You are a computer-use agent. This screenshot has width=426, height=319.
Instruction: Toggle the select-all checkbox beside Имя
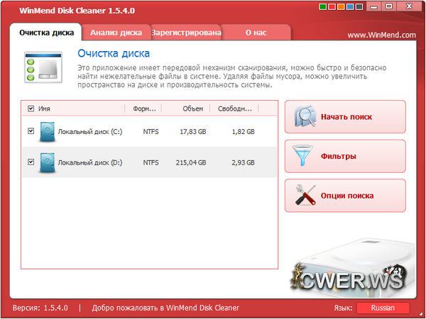click(x=31, y=108)
